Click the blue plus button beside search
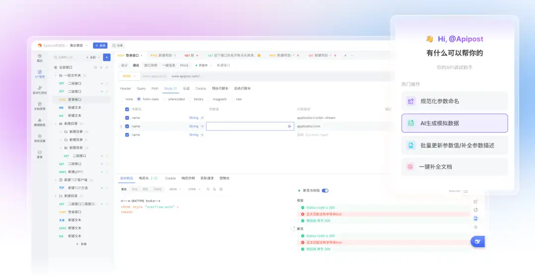Viewport: 535px width, 275px height. tap(107, 57)
